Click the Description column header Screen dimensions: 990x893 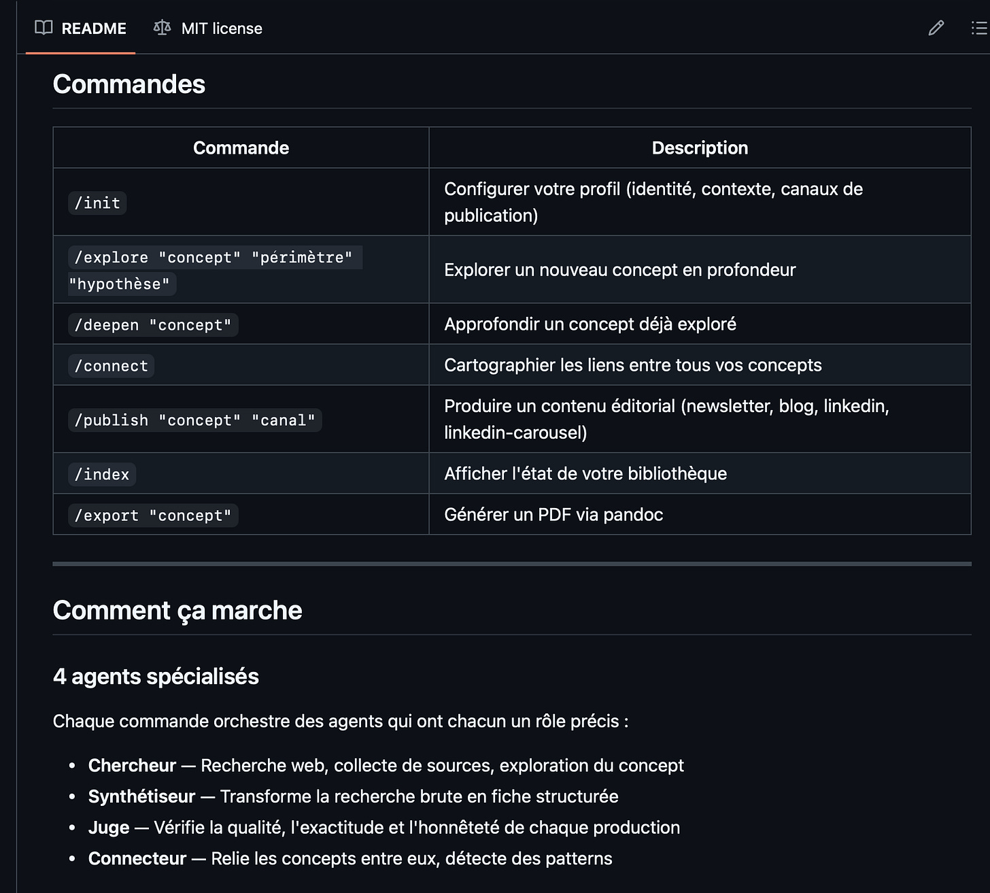tap(700, 148)
